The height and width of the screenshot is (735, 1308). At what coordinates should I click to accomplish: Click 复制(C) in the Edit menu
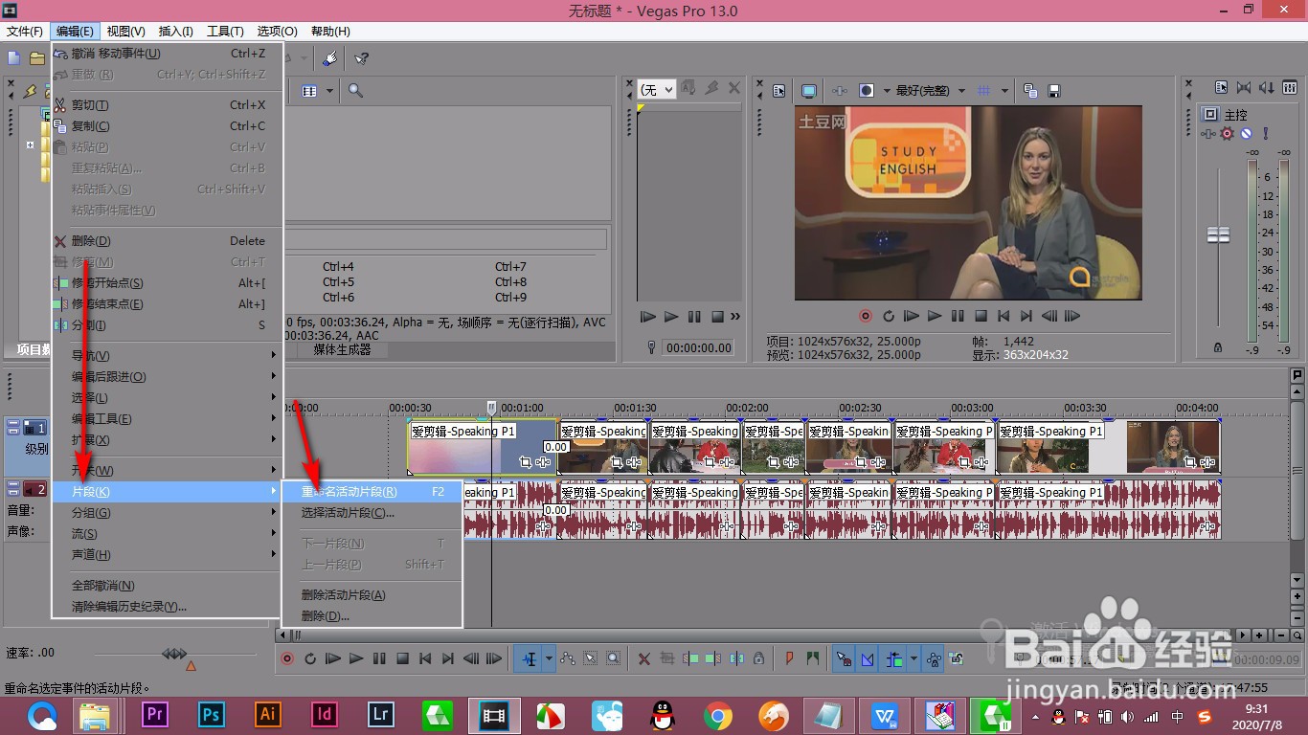tap(168, 126)
